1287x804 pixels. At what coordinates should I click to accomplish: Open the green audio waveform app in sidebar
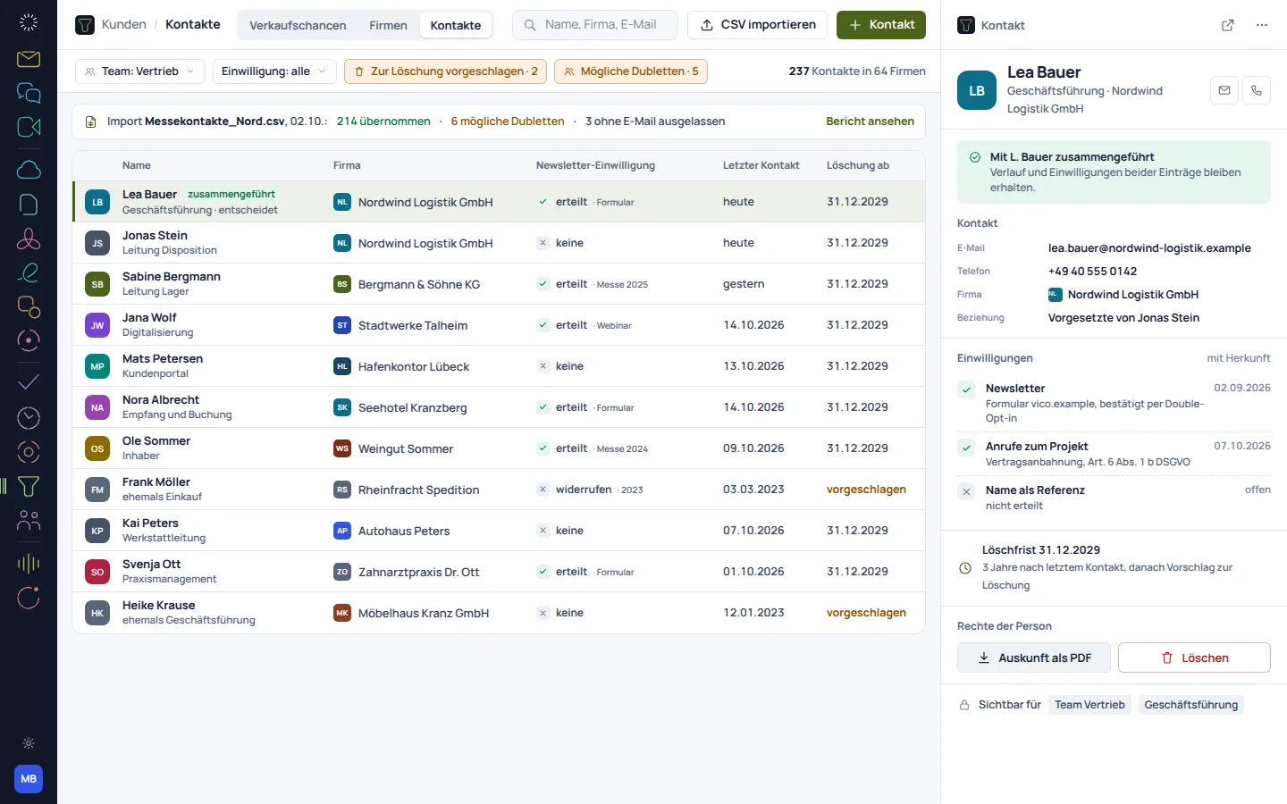(x=29, y=563)
